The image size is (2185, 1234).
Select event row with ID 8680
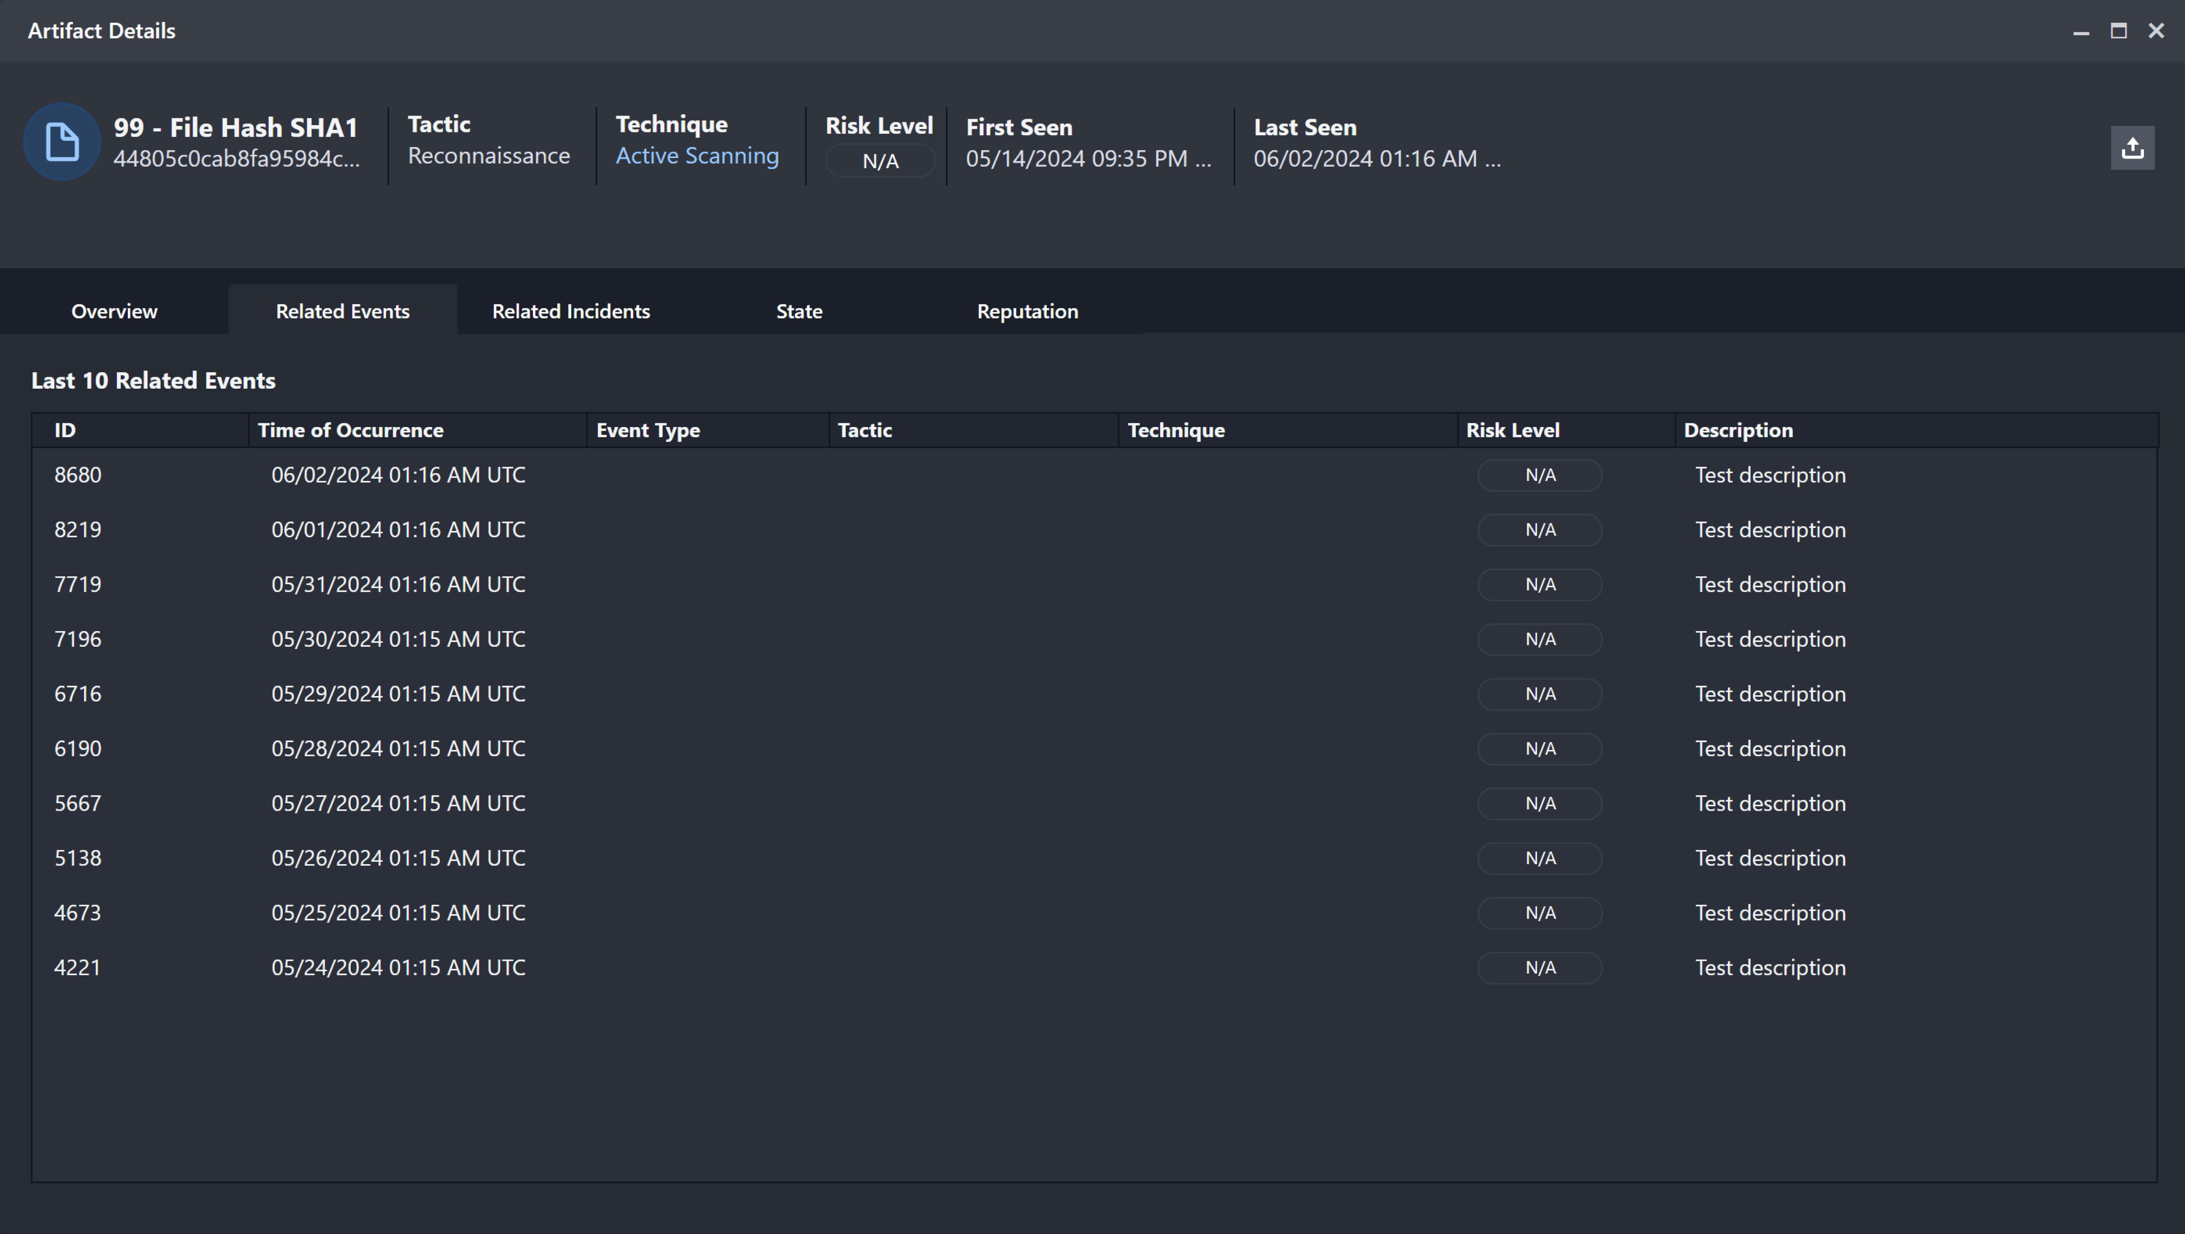tap(78, 475)
